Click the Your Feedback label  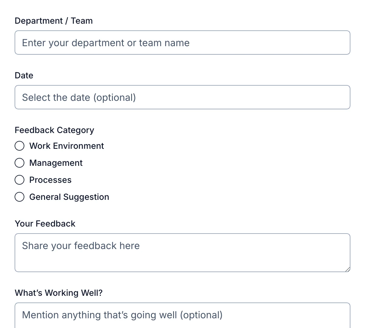pyautogui.click(x=45, y=224)
